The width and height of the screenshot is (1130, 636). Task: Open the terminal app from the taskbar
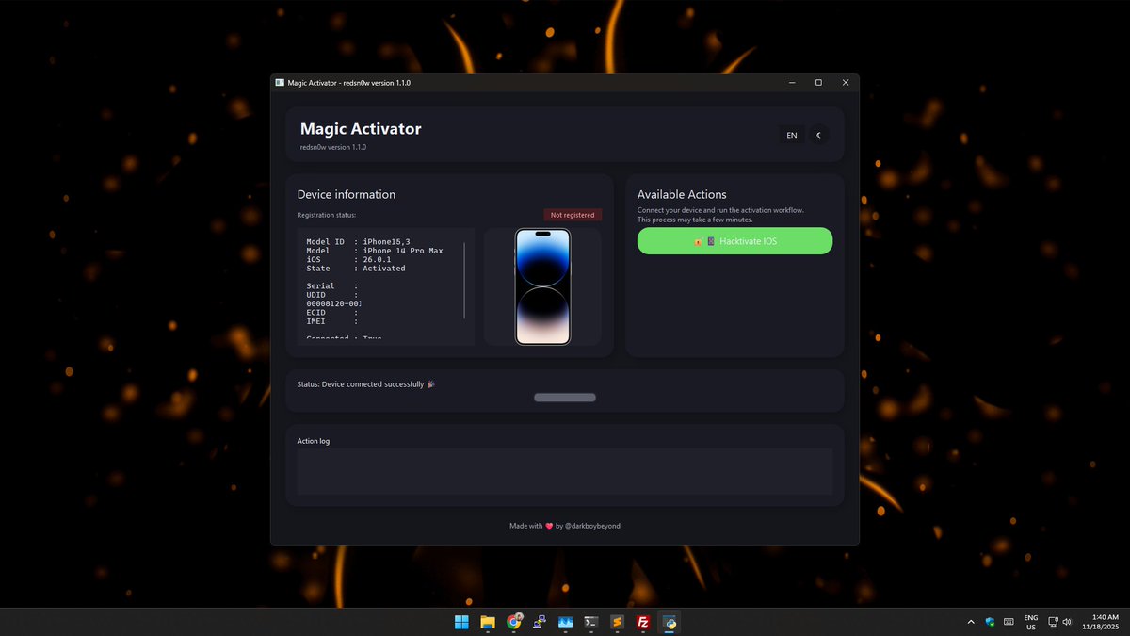[591, 622]
